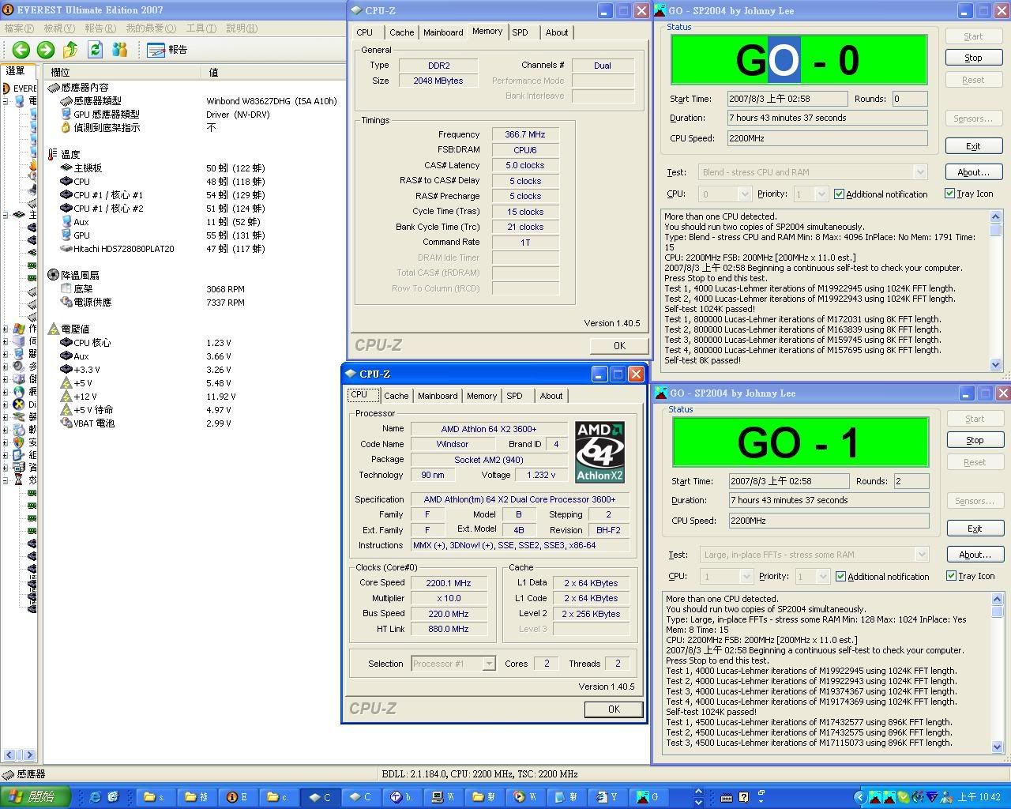Click OK in the CPU-Z processor window

click(x=614, y=709)
